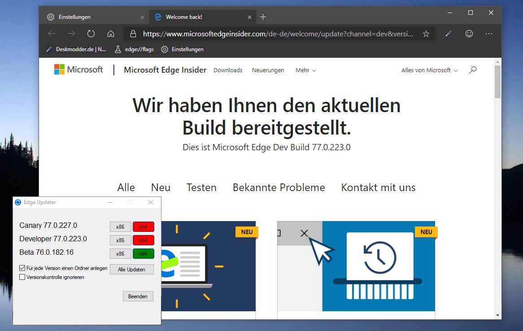
Task: Open the website search magnifier
Action: (x=473, y=70)
